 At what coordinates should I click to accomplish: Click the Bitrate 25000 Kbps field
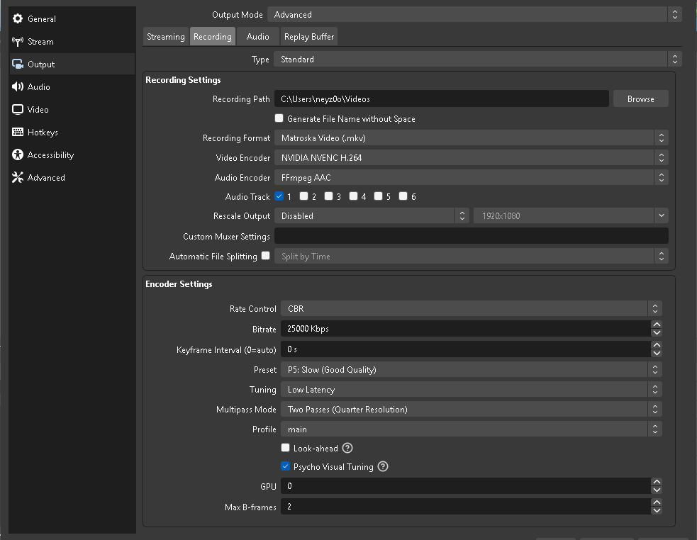[466, 328]
